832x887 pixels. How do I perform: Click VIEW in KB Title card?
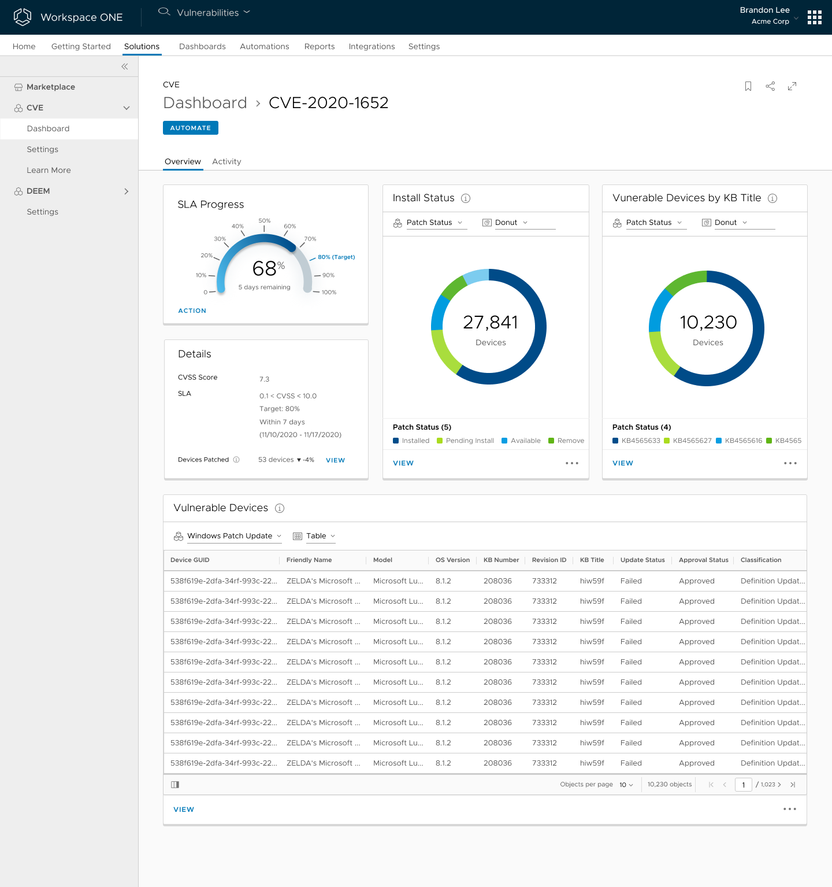point(623,463)
